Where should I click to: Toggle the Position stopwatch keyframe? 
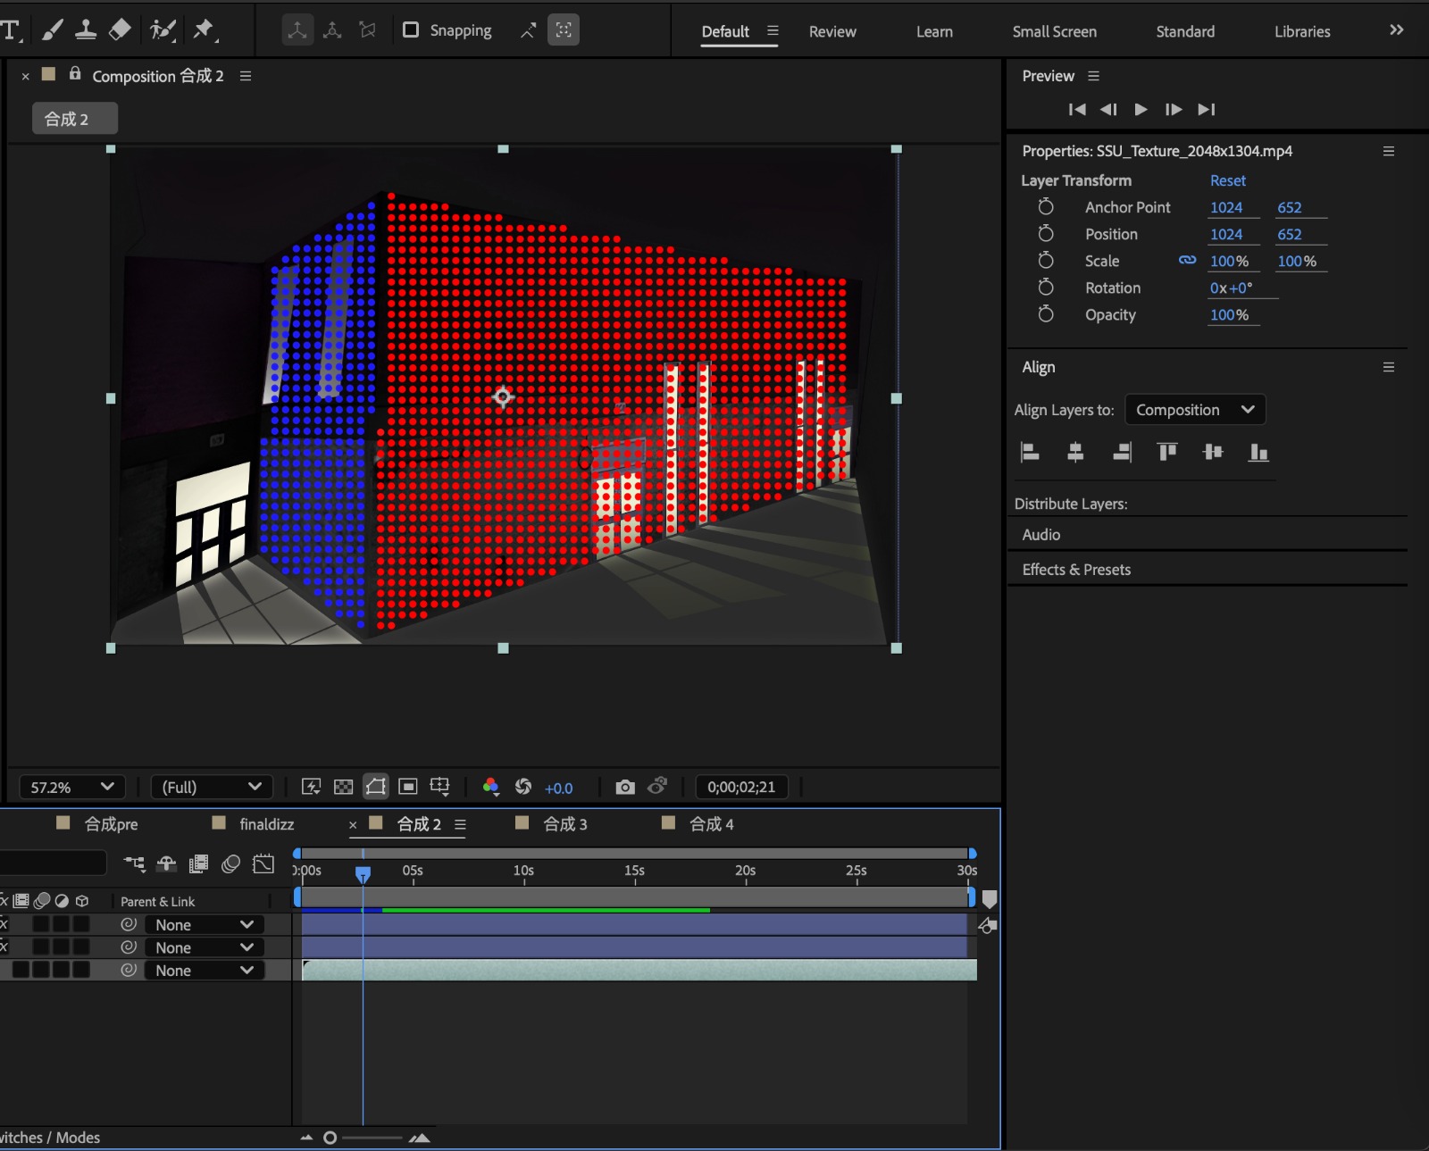click(x=1046, y=234)
